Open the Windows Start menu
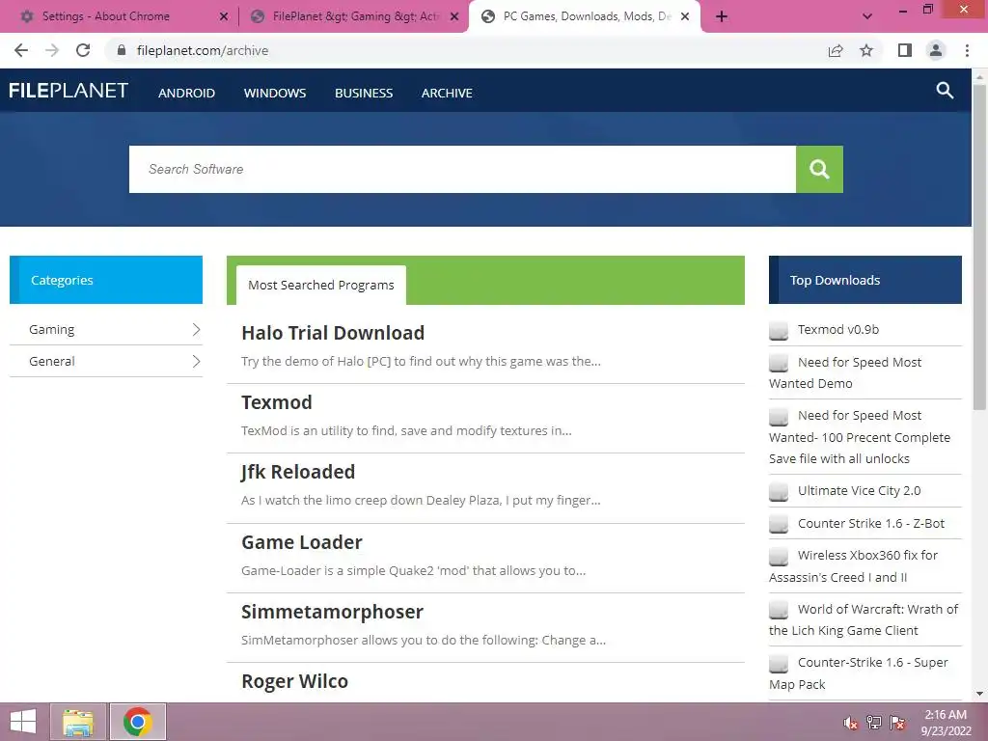 [23, 722]
